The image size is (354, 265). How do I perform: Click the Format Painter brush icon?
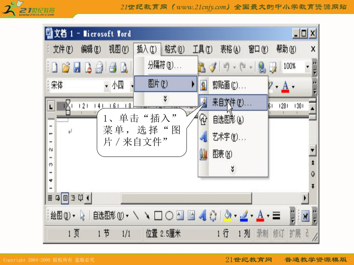(x=213, y=67)
